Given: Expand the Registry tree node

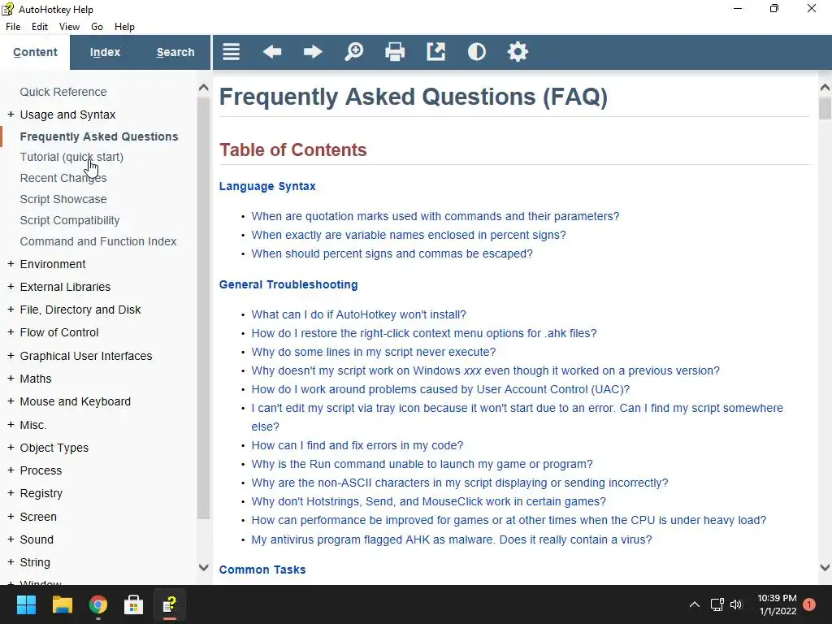Looking at the screenshot, I should [x=11, y=493].
